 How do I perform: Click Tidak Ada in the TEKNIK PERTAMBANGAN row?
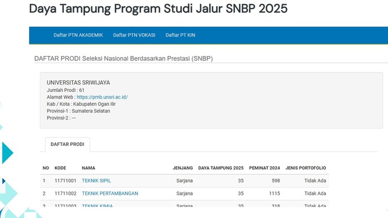pyautogui.click(x=315, y=194)
